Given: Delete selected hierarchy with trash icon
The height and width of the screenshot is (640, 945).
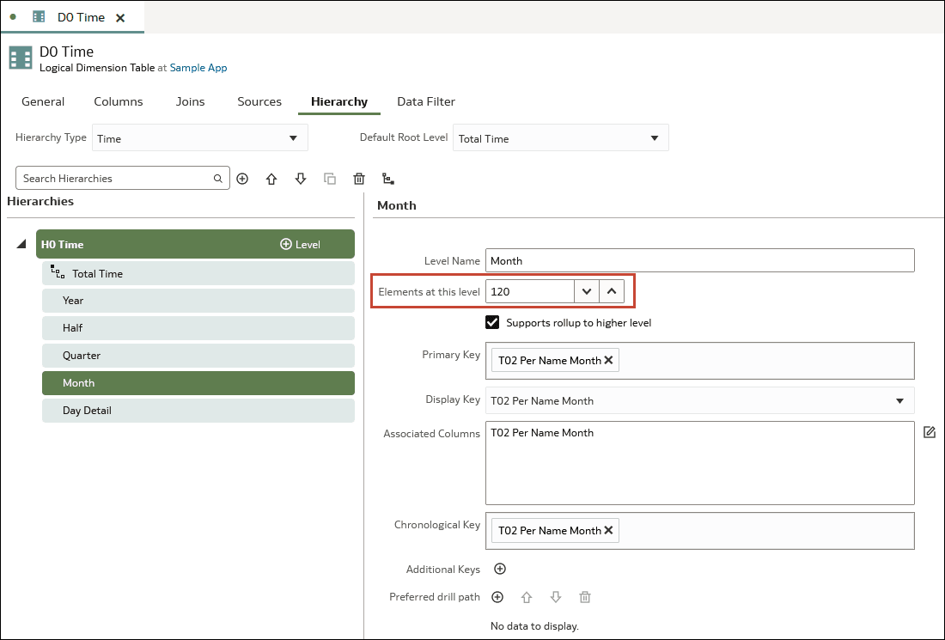Looking at the screenshot, I should coord(359,179).
